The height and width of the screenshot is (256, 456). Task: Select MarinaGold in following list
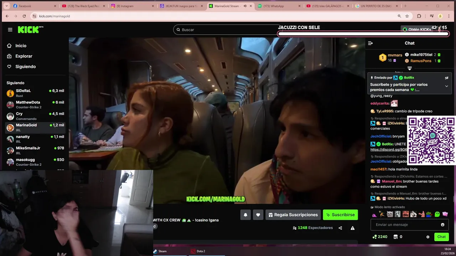pyautogui.click(x=35, y=128)
